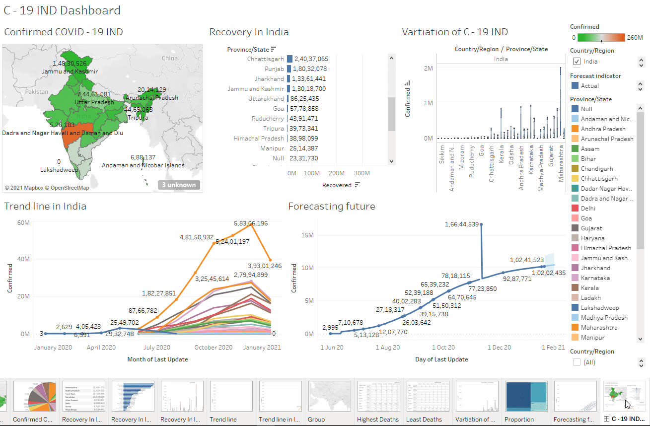The height and width of the screenshot is (426, 650).
Task: Uncheck the India checkbox under Country/Region
Action: 577,62
